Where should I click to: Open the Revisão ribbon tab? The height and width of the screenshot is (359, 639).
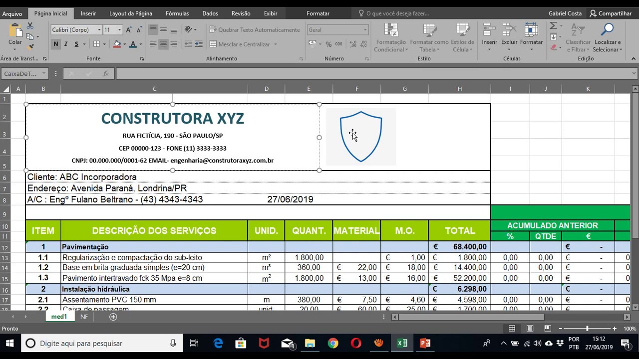pos(241,13)
